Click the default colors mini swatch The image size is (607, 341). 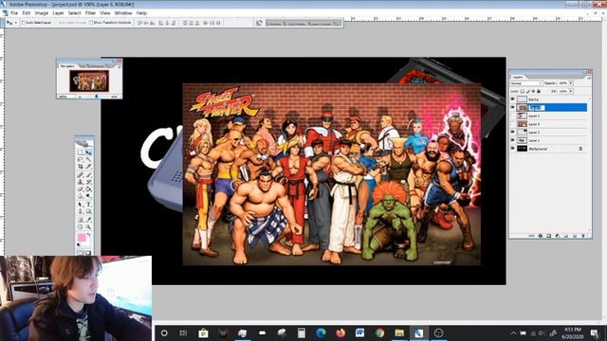[x=79, y=245]
